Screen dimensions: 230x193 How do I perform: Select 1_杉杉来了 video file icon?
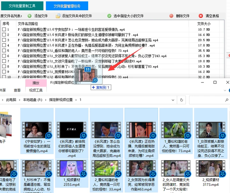37,168
